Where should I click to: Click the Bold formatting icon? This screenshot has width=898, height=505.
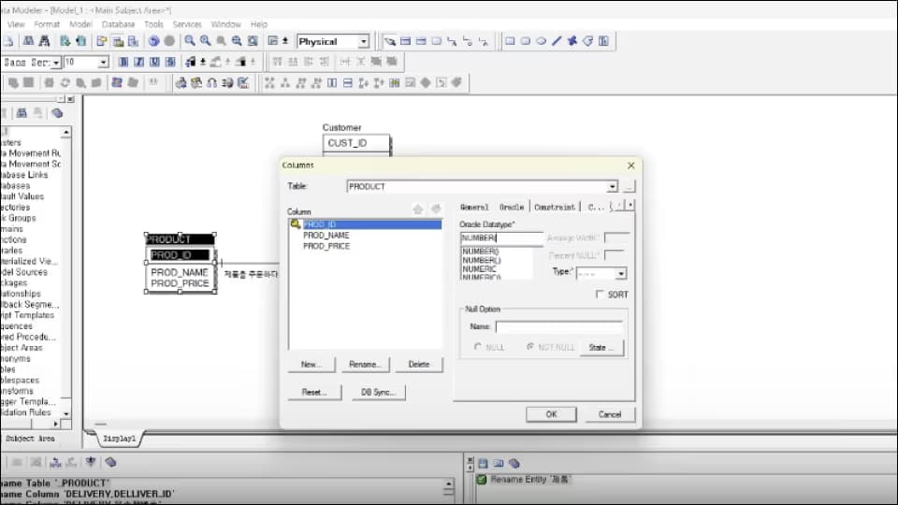[x=123, y=62]
